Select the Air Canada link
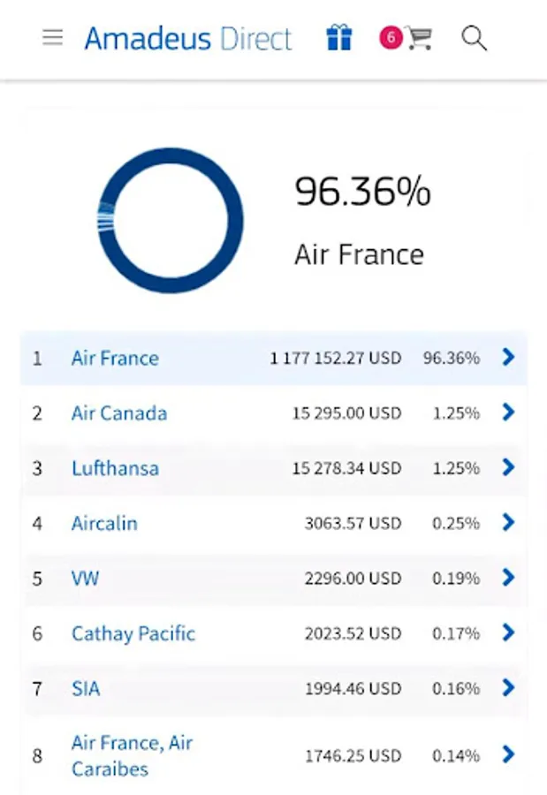 click(119, 413)
